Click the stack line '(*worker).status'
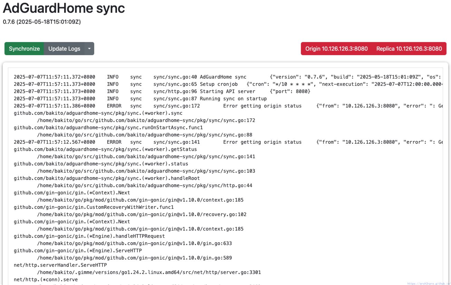The width and height of the screenshot is (451, 285). (x=101, y=164)
